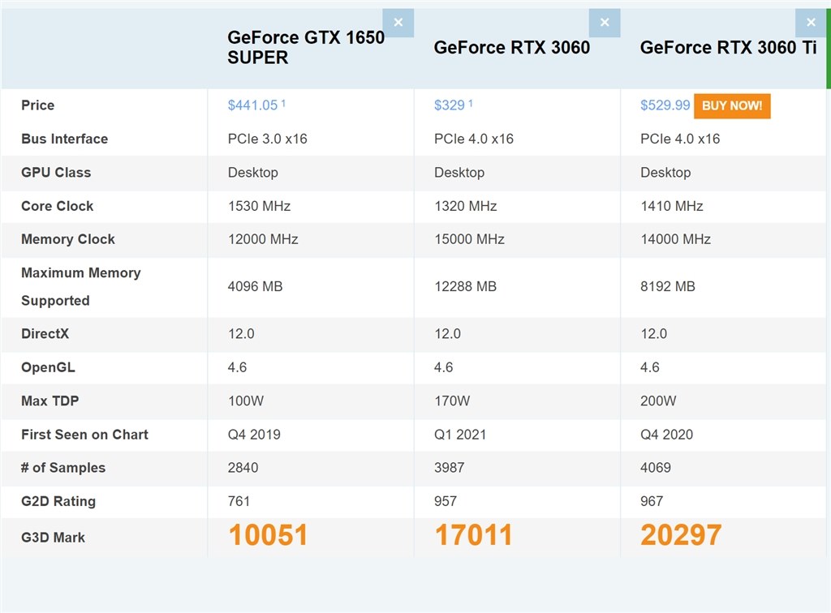Remove GeForce RTX 3060 Ti column via X
Viewport: 831px width, 613px height.
click(x=811, y=22)
